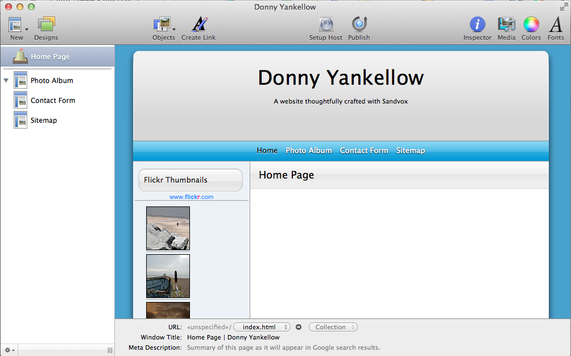
Task: Click the beach rocks Flickr thumbnail
Action: coord(168,228)
